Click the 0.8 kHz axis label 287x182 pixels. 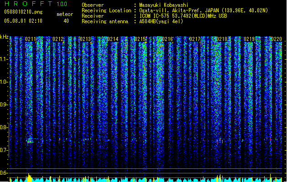point(4,127)
